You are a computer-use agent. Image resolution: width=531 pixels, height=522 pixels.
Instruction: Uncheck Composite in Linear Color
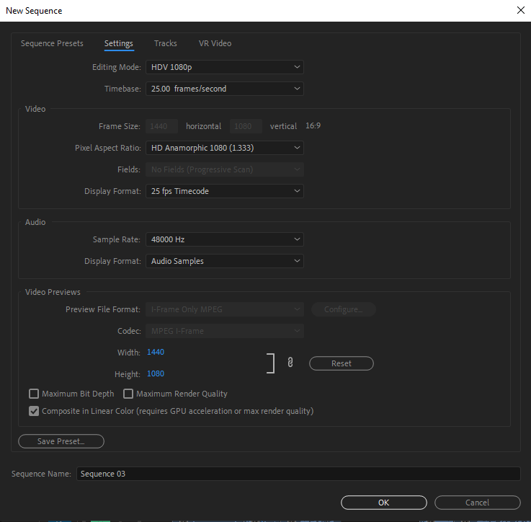34,411
